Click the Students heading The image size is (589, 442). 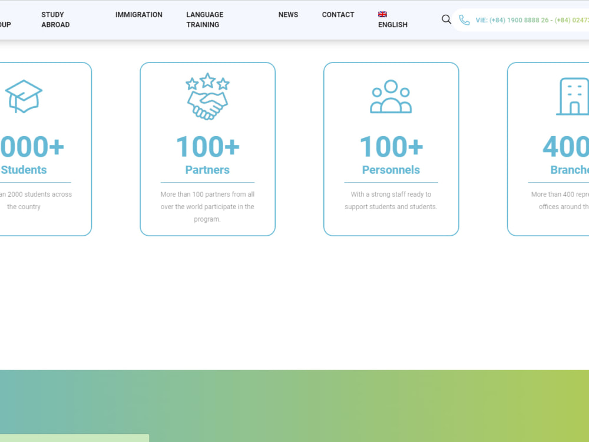24,170
